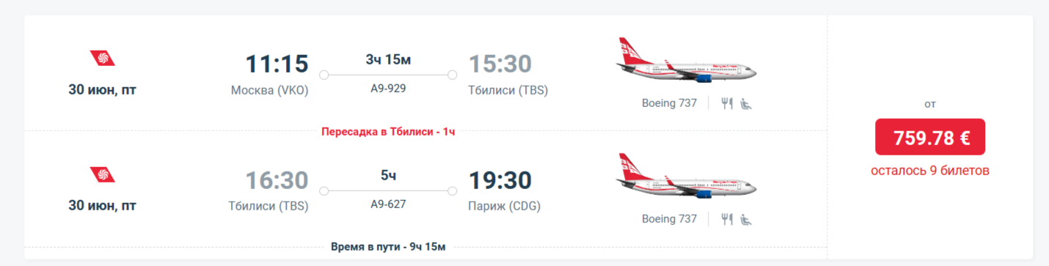The image size is (1049, 266).
Task: Click the "Время в пути - 9ч 15м" label
Action: 388,246
